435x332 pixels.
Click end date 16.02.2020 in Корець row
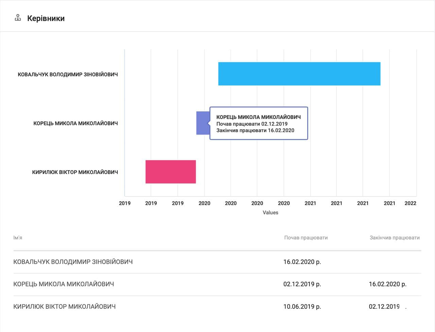[x=387, y=284]
